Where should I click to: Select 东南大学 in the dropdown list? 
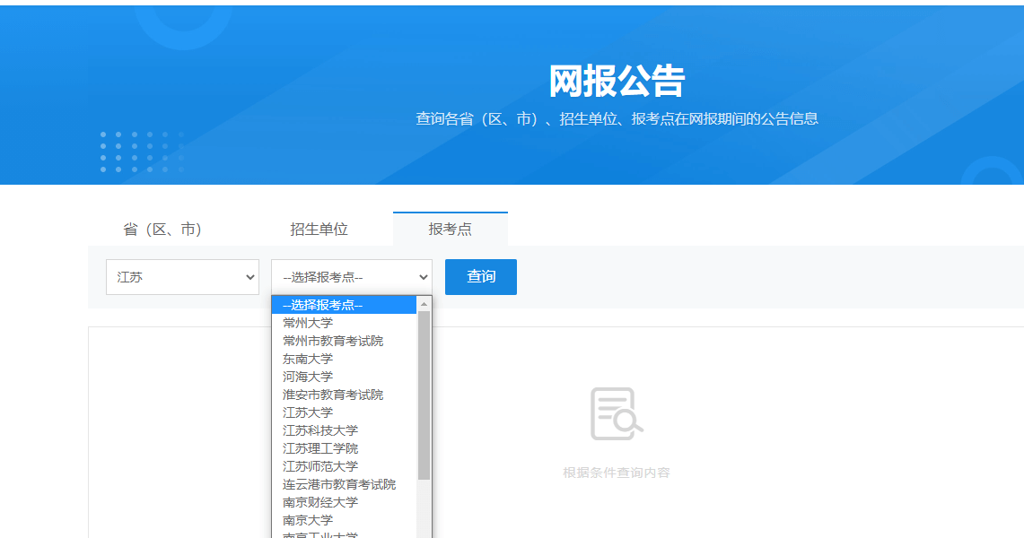click(308, 359)
